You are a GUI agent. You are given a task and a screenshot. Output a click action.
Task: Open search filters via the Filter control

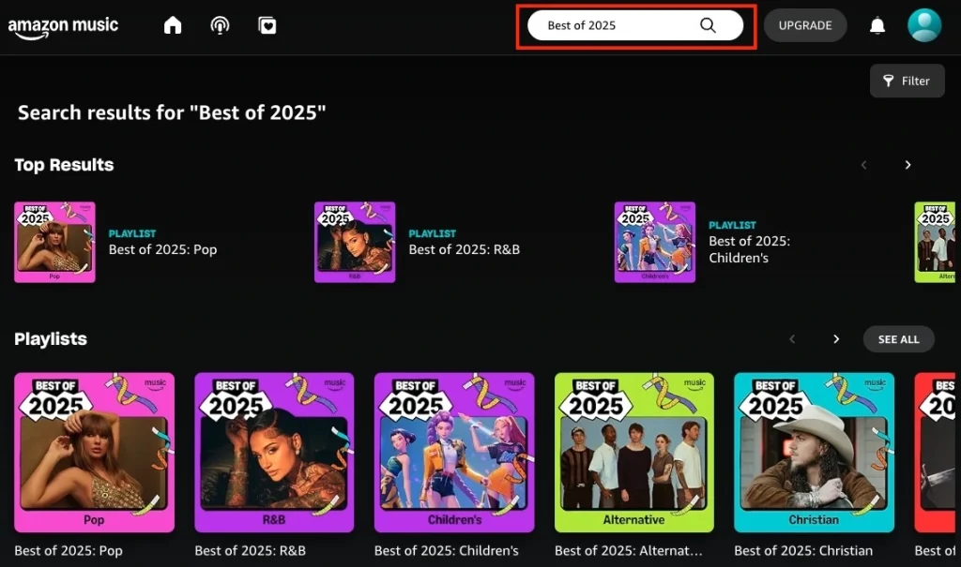tap(907, 81)
